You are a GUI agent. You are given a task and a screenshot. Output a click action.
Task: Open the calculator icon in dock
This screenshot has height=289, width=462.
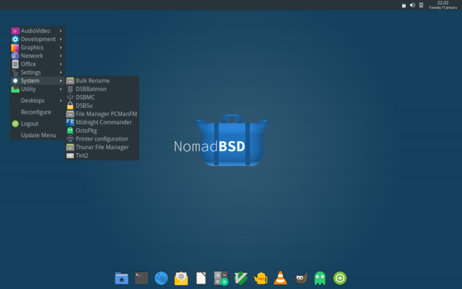click(221, 278)
